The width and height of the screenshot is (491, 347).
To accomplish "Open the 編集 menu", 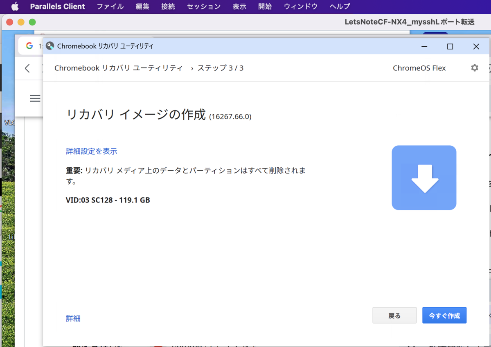I will click(142, 7).
